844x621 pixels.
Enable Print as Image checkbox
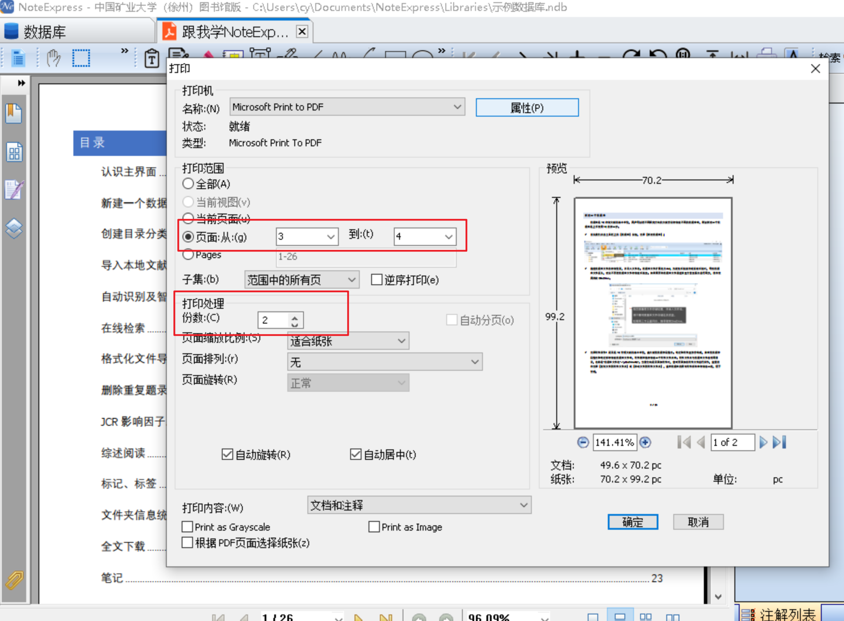[x=374, y=527]
